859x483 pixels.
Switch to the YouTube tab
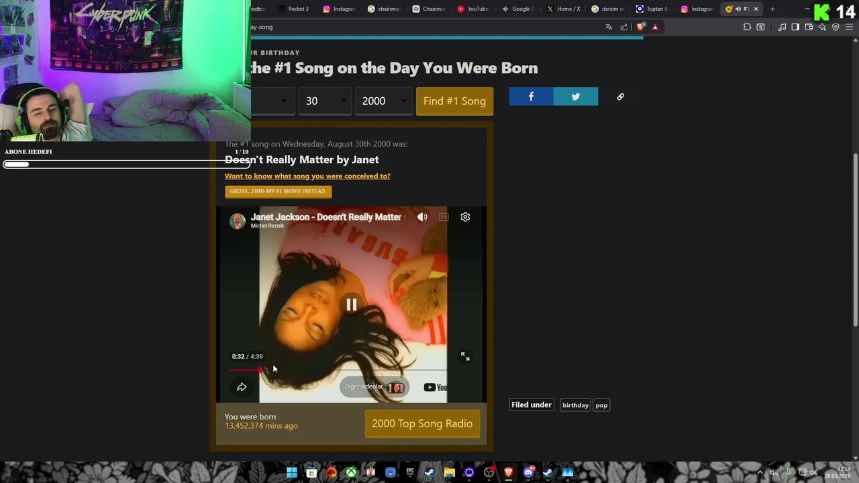472,9
